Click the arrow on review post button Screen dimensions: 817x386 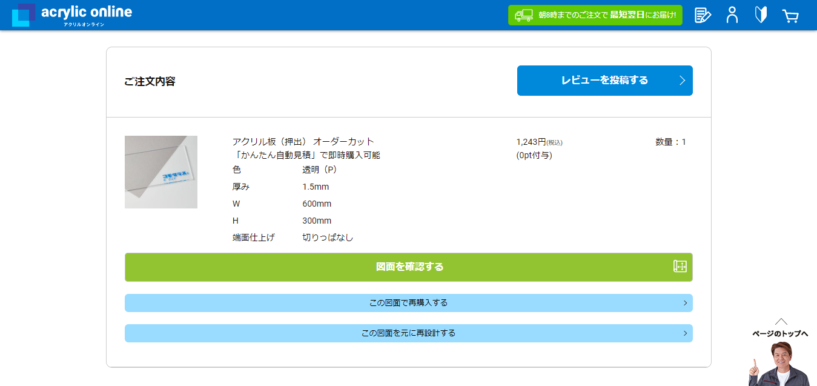coord(682,81)
